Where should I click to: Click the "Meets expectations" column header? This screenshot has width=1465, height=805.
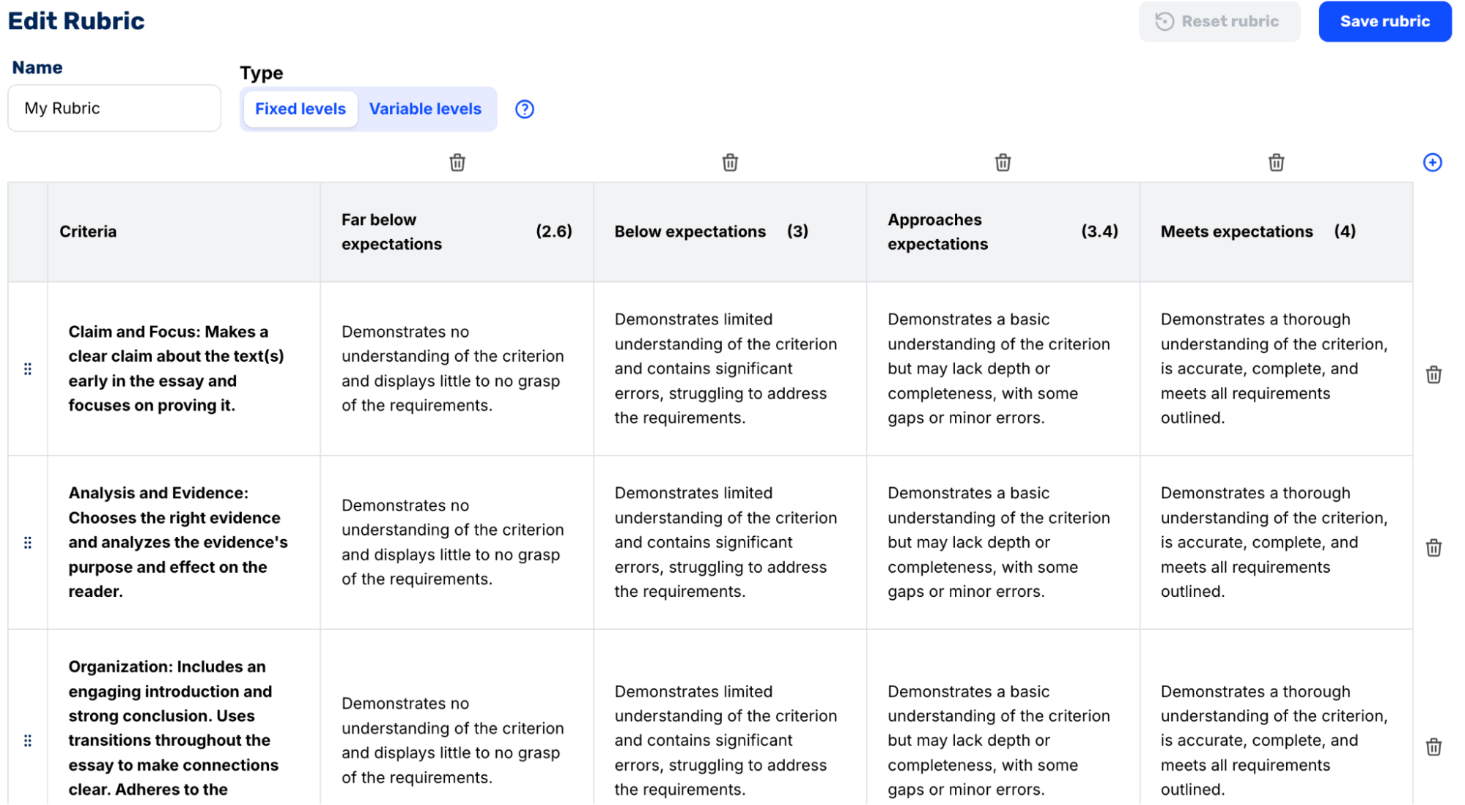(x=1236, y=231)
